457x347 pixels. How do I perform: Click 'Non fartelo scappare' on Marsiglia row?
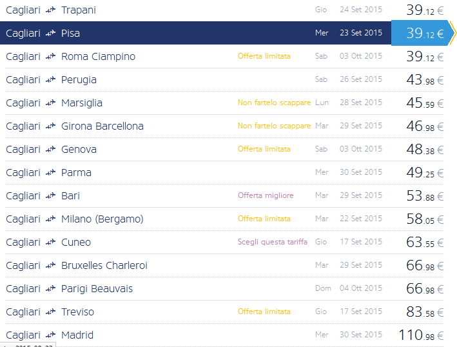click(274, 103)
